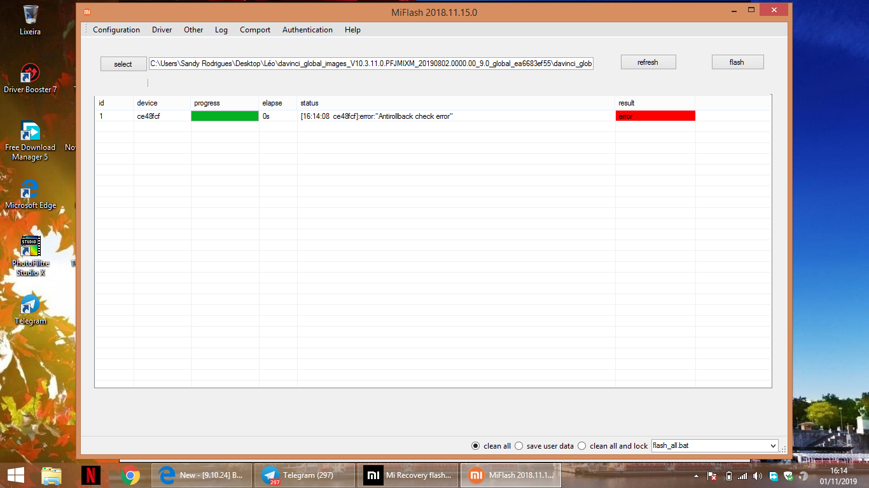
Task: Open the Driver menu
Action: click(x=162, y=30)
